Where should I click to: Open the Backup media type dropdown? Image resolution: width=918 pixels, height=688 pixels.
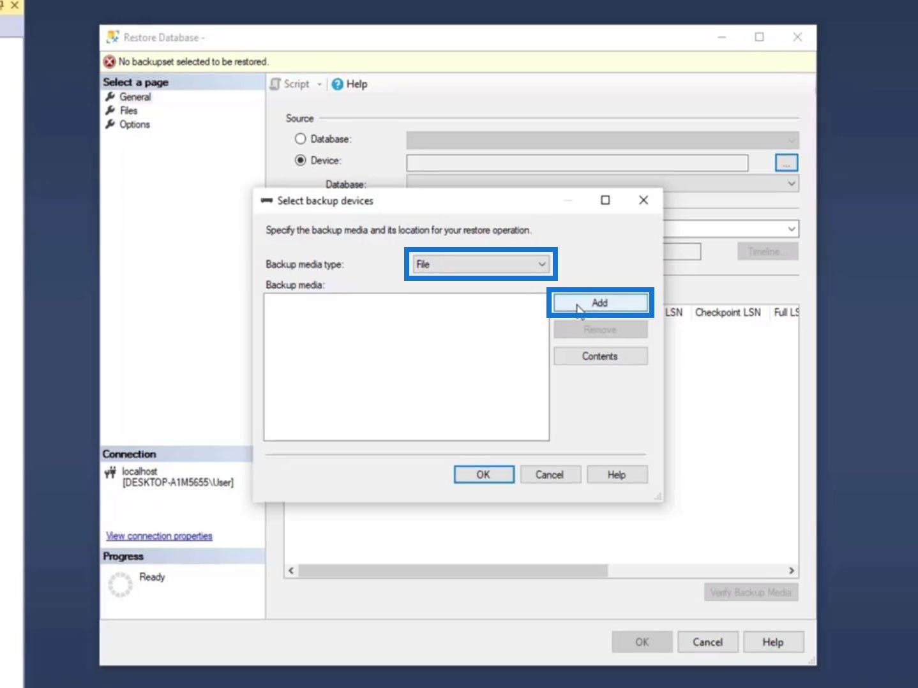pyautogui.click(x=481, y=264)
